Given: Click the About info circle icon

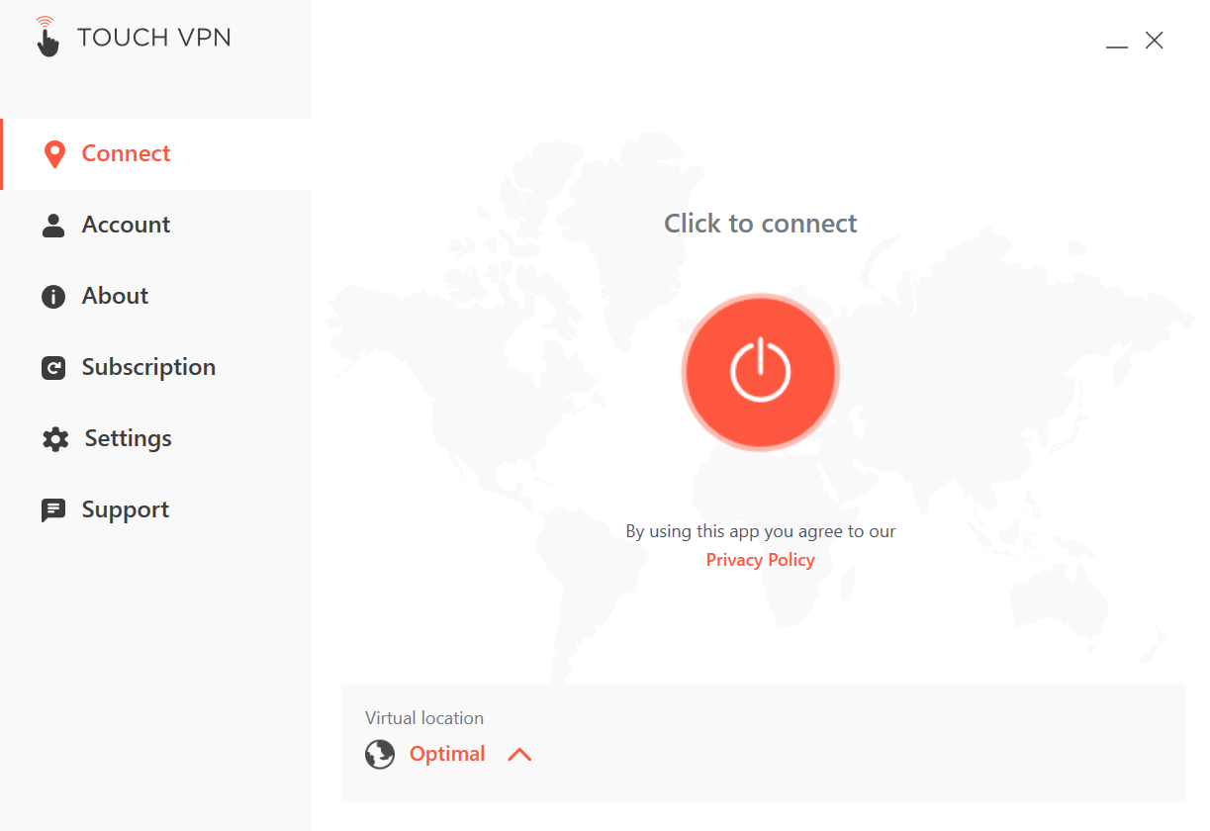Looking at the screenshot, I should (53, 297).
